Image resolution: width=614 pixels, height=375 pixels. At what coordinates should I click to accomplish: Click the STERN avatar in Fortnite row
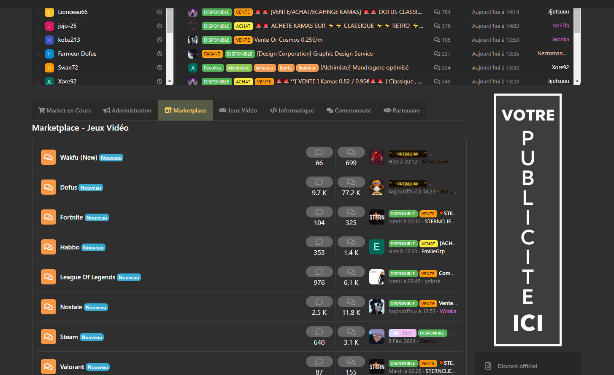[x=376, y=217]
